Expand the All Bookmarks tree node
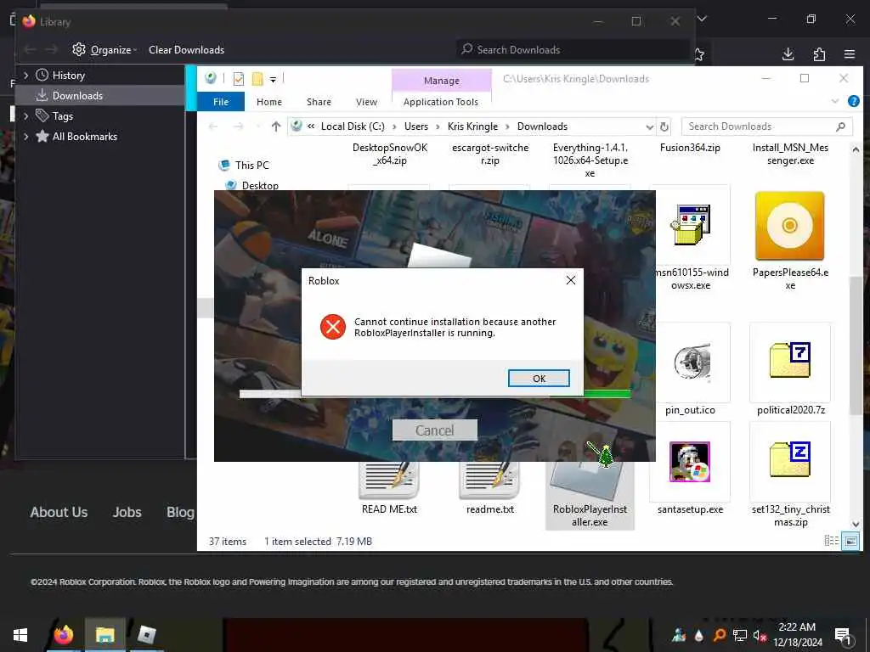 click(26, 137)
